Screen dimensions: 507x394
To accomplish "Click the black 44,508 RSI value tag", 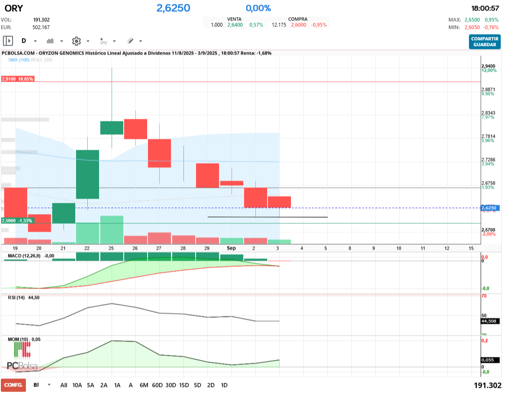I will click(x=489, y=321).
